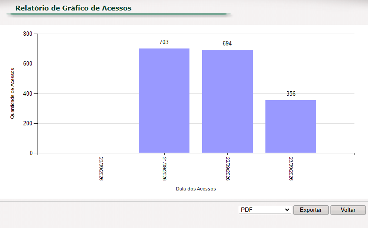Click the 21/09/2026 date axis label
This screenshot has height=228, width=368.
coord(164,169)
